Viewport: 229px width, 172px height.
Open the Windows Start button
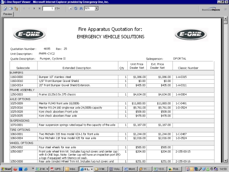tap(6, 169)
